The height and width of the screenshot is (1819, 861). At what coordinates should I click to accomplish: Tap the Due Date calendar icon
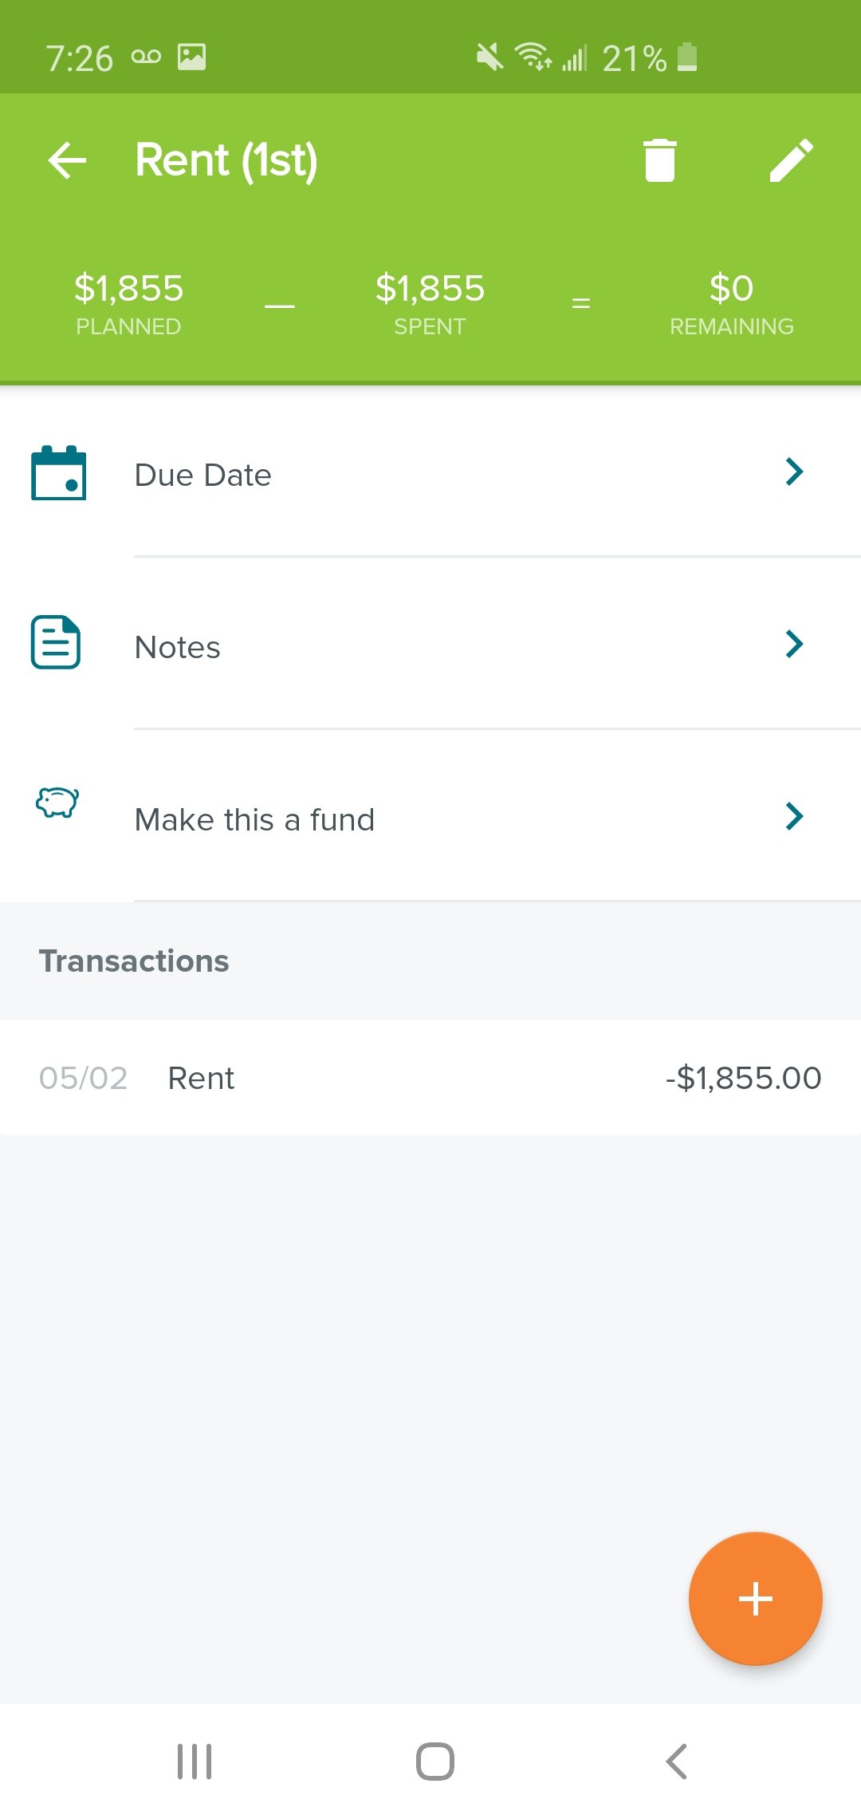tap(58, 473)
